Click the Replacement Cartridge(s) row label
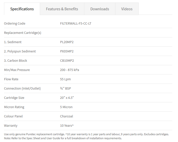Viewport: 178px width, 142px height. pyautogui.click(x=23, y=33)
